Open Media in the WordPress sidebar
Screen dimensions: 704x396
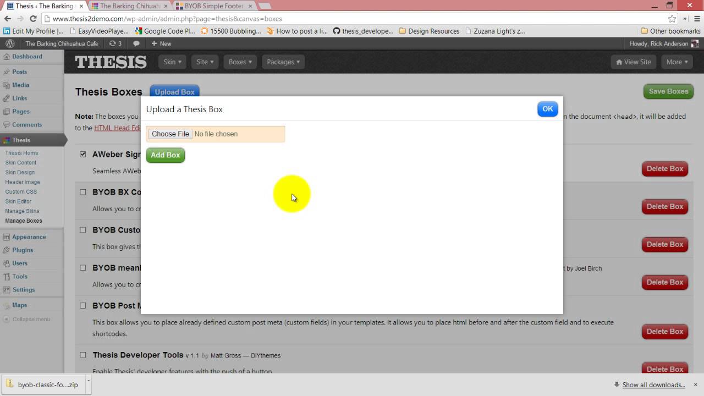(x=21, y=85)
